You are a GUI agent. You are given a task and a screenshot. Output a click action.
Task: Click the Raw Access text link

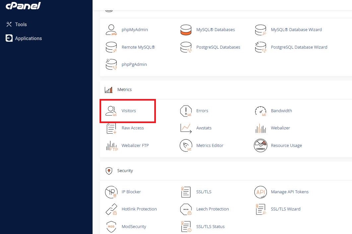point(133,128)
